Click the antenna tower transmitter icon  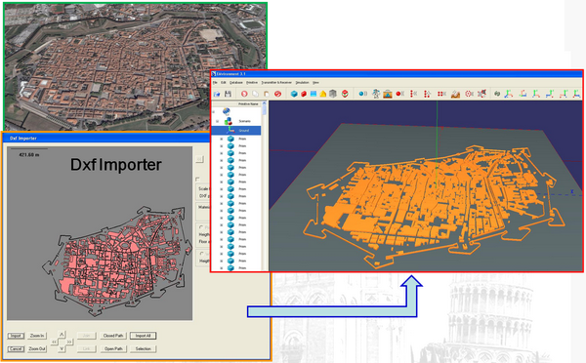coord(376,94)
